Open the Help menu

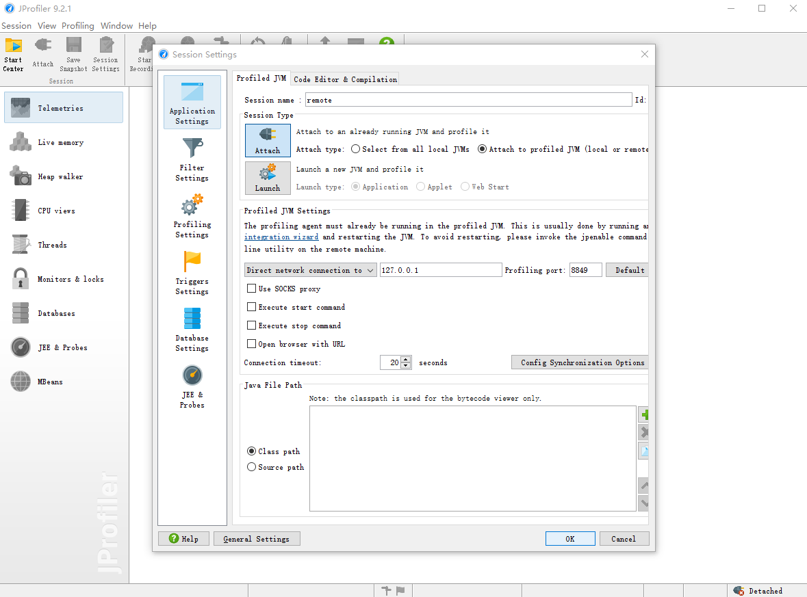147,26
